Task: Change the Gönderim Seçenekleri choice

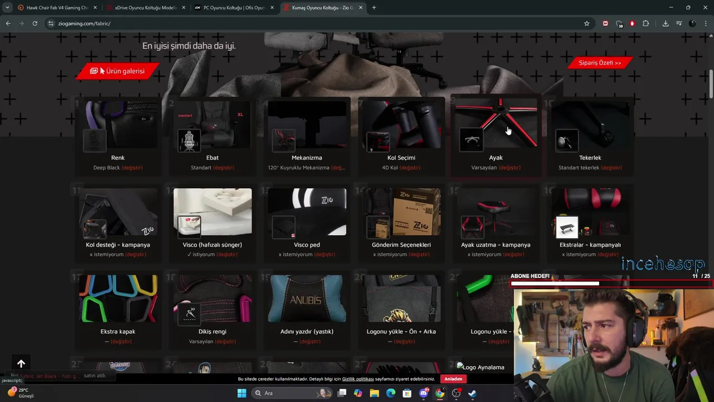Action: (x=419, y=254)
